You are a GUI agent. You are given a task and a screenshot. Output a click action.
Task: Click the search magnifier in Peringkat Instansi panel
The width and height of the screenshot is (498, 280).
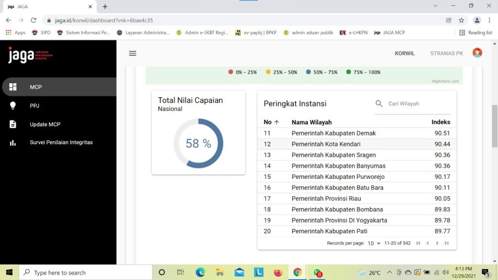[379, 103]
